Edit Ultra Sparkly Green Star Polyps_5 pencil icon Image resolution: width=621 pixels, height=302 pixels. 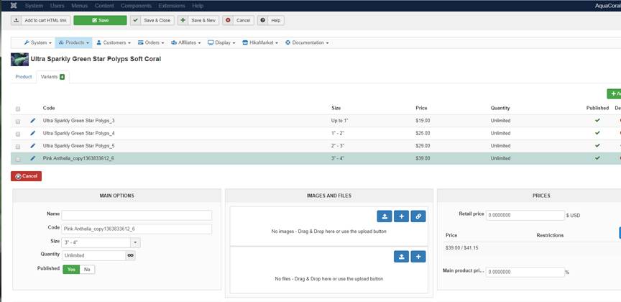33,146
